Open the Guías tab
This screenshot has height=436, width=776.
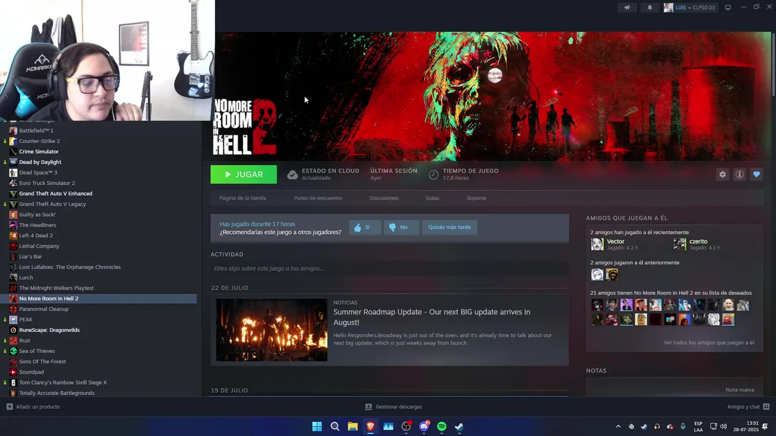(x=432, y=198)
